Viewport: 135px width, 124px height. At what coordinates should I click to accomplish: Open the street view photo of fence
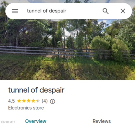(x=68, y=50)
